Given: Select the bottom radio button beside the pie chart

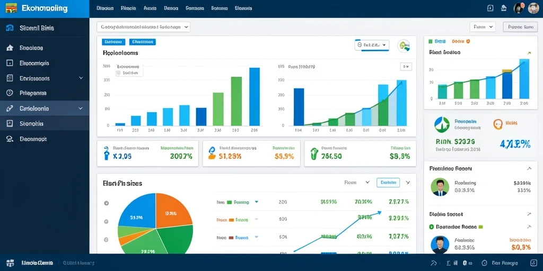Looking at the screenshot, I should [106, 239].
